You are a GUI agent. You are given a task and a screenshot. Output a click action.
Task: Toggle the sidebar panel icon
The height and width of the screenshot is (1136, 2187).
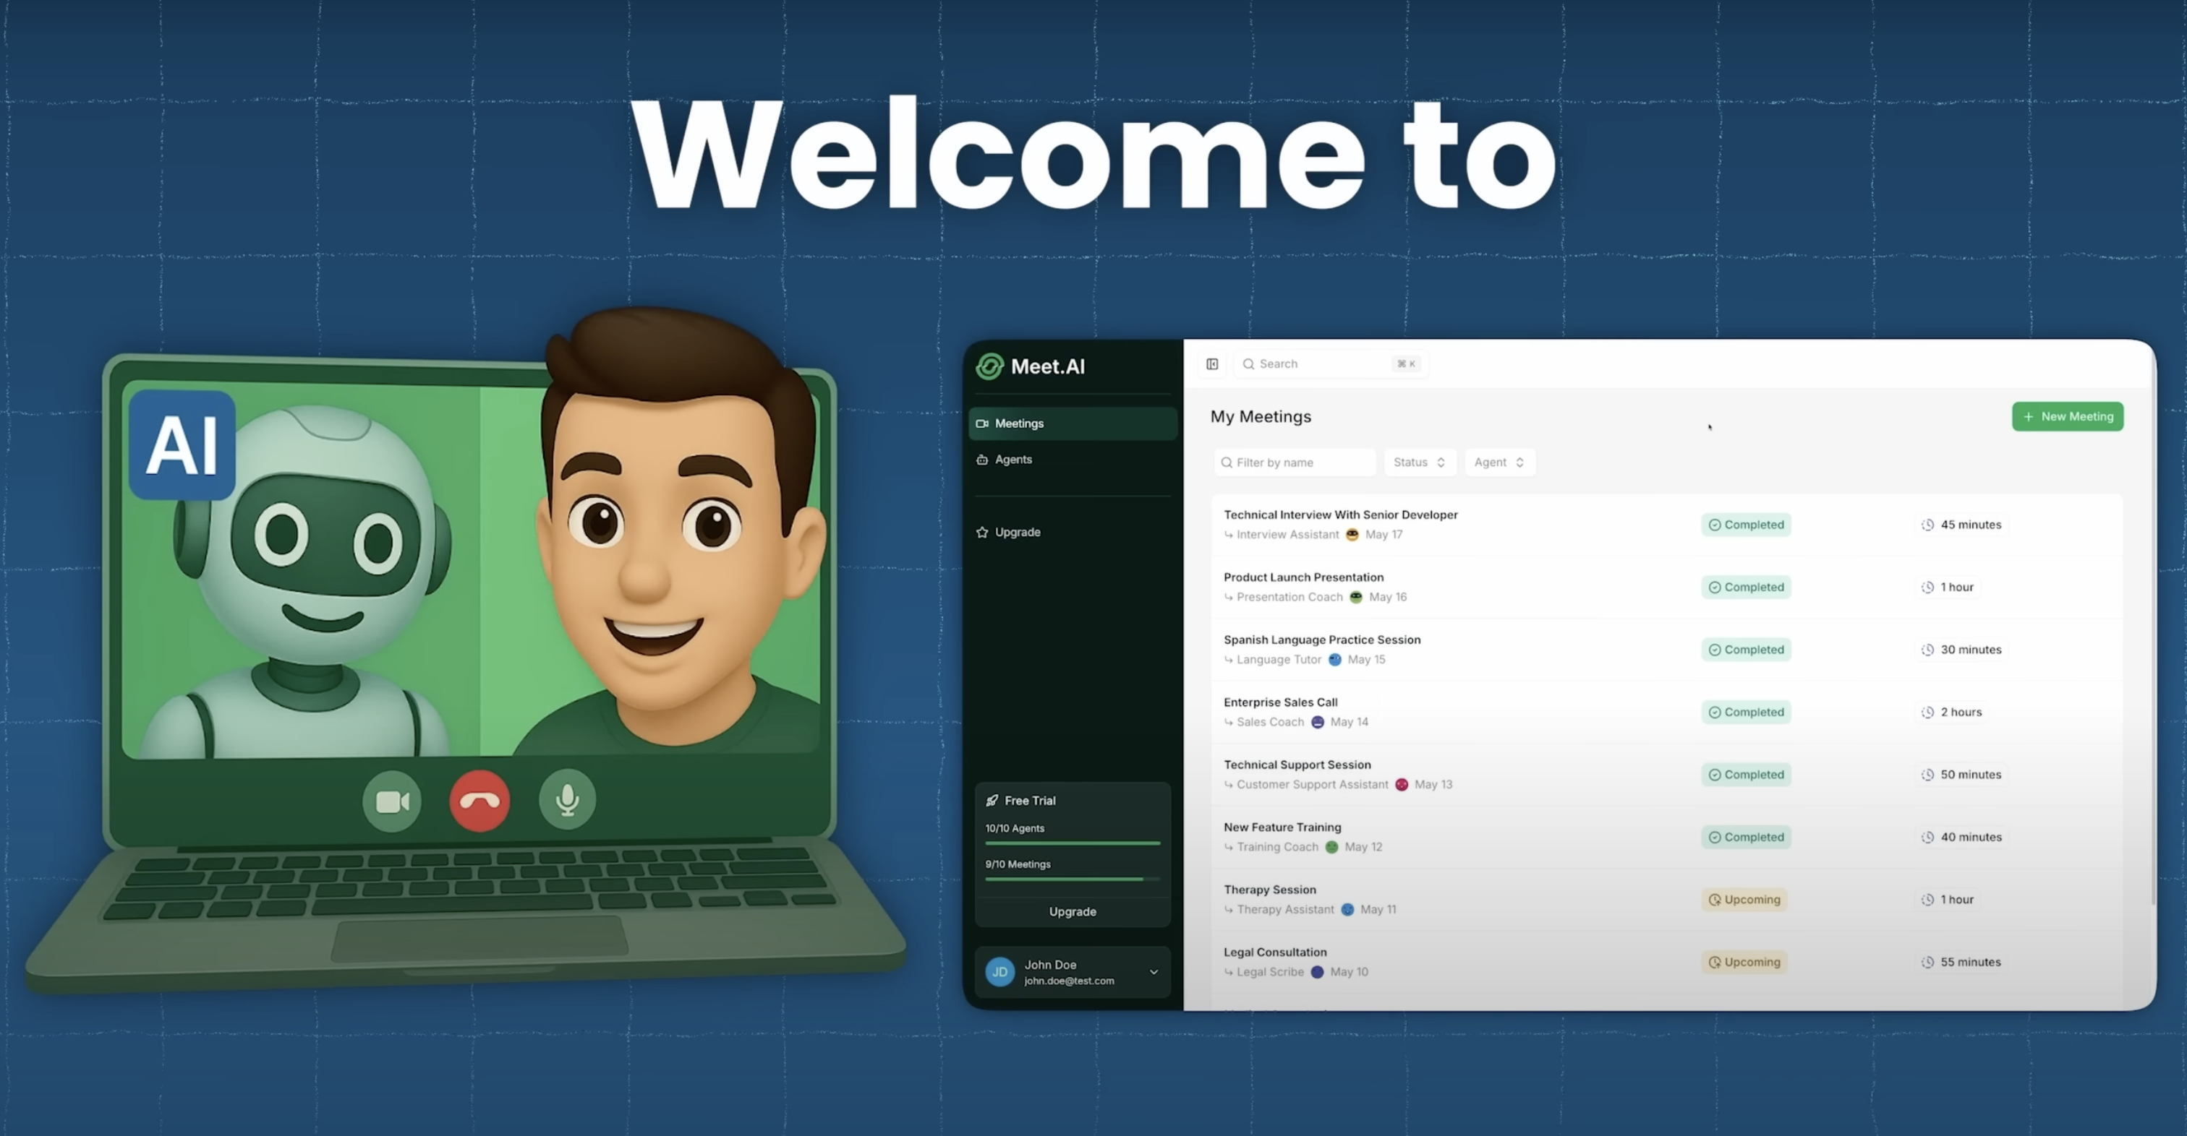(1212, 364)
